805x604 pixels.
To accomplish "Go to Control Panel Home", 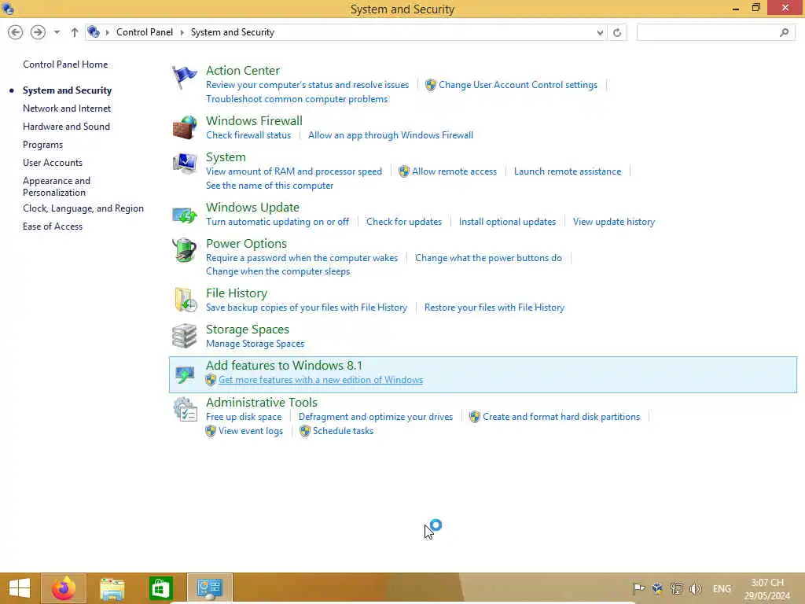I will [65, 64].
